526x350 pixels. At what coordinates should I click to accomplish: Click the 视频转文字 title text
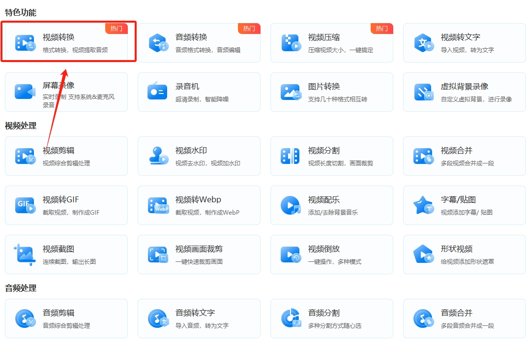pos(461,37)
